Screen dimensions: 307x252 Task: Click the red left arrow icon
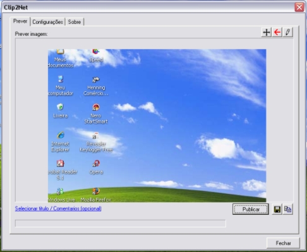click(x=277, y=32)
